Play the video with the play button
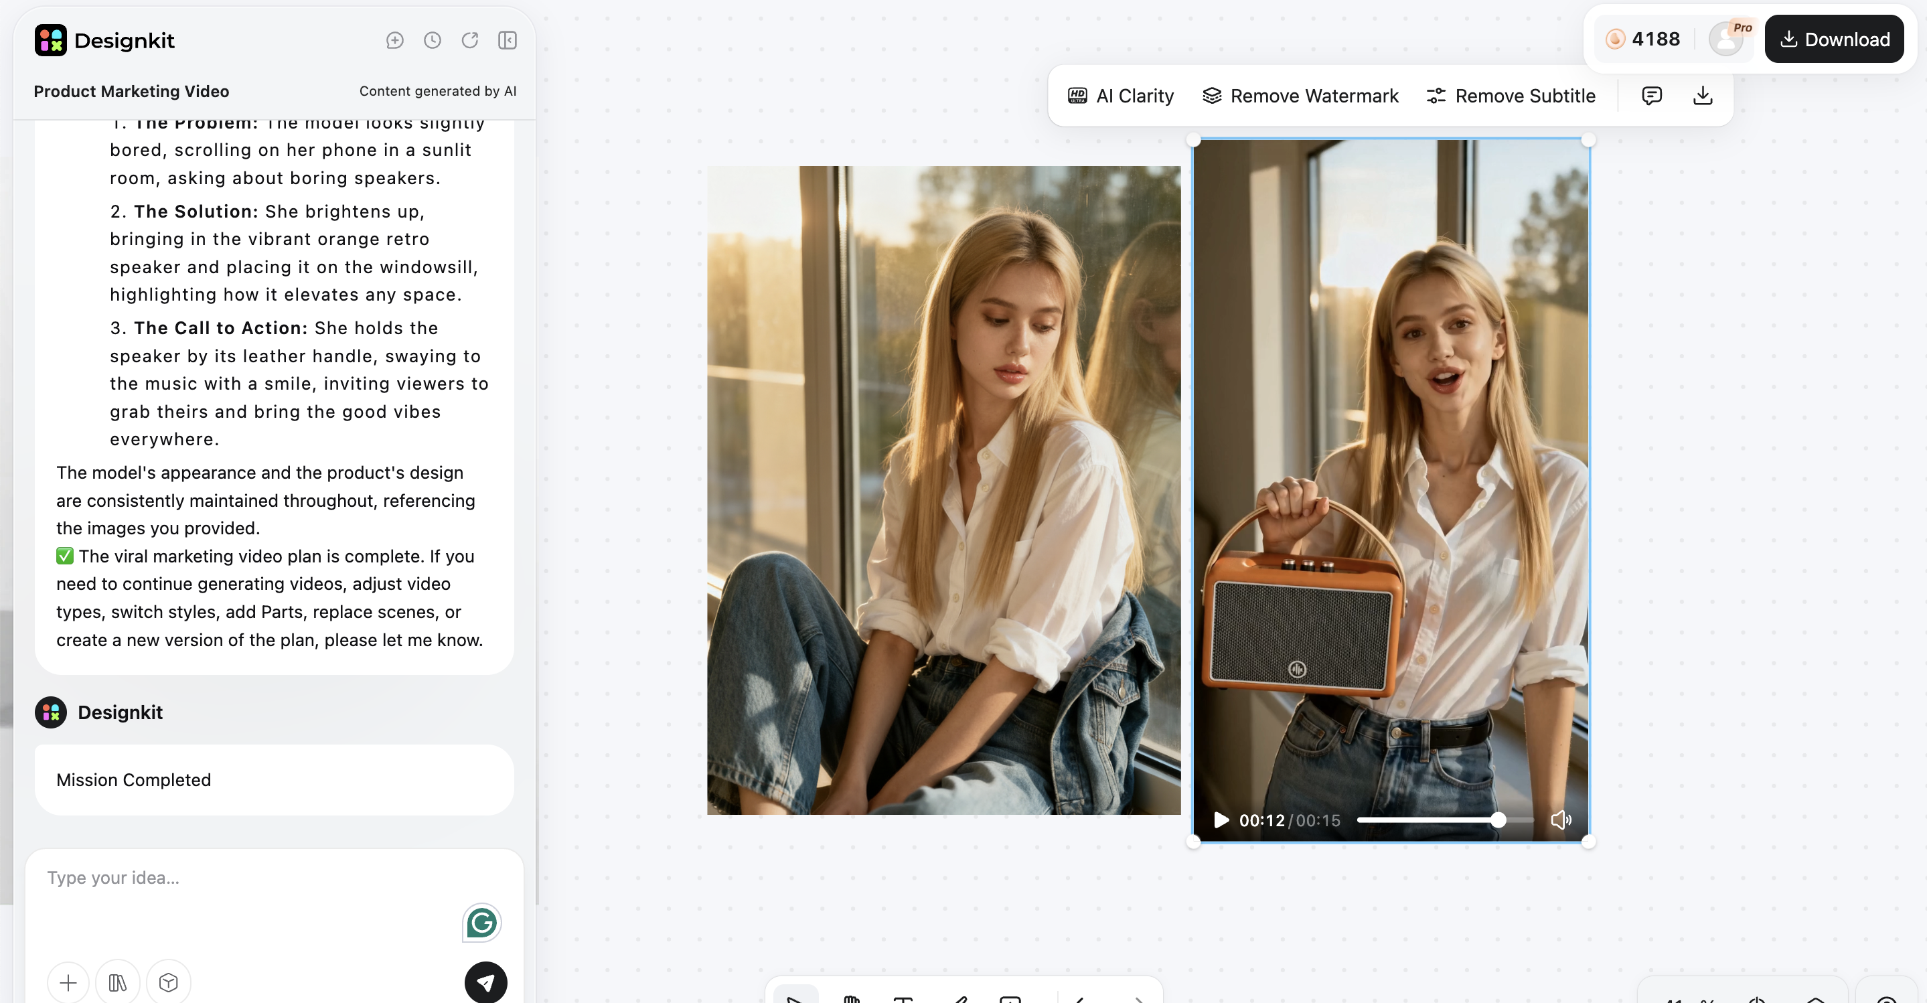The height and width of the screenshot is (1003, 1927). pyautogui.click(x=1221, y=820)
